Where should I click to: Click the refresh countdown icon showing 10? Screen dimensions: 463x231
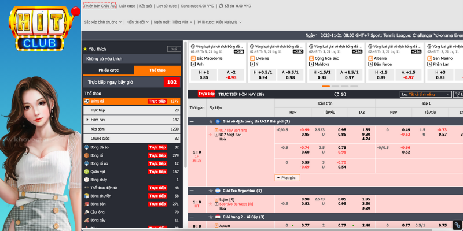pyautogui.click(x=337, y=94)
